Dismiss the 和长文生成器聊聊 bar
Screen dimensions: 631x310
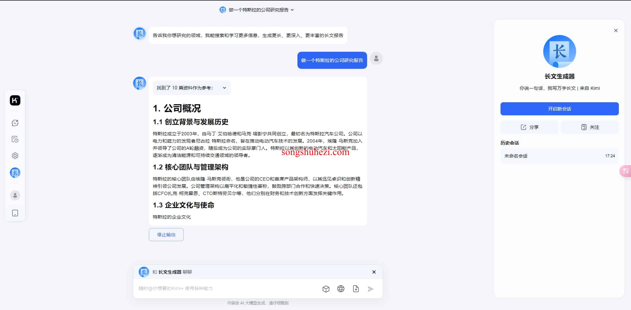(x=374, y=272)
